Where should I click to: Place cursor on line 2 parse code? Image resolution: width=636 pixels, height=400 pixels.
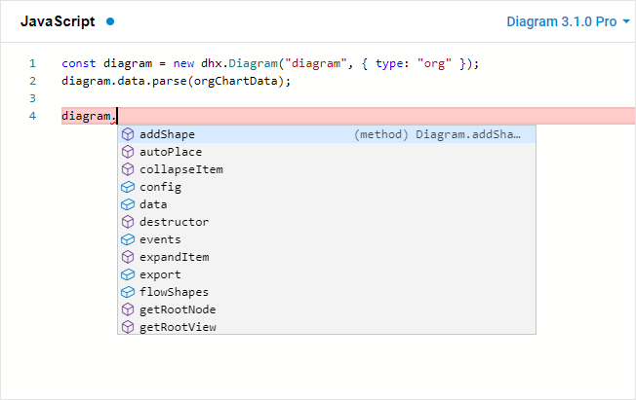point(176,81)
